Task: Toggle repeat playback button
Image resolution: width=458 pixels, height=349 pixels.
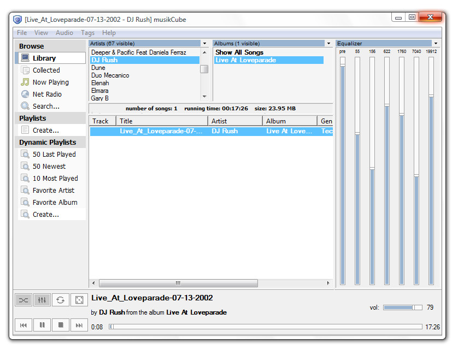Action: tap(61, 300)
